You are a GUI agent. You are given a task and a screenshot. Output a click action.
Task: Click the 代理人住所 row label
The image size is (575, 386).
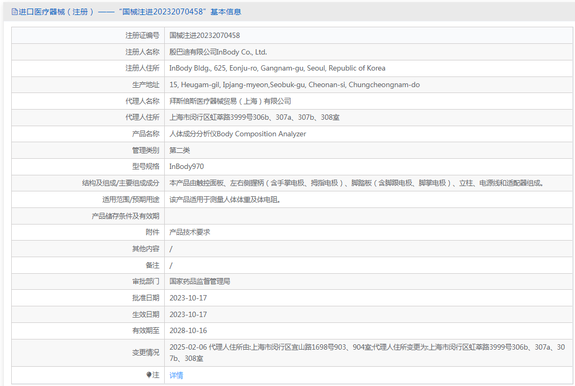[142, 117]
